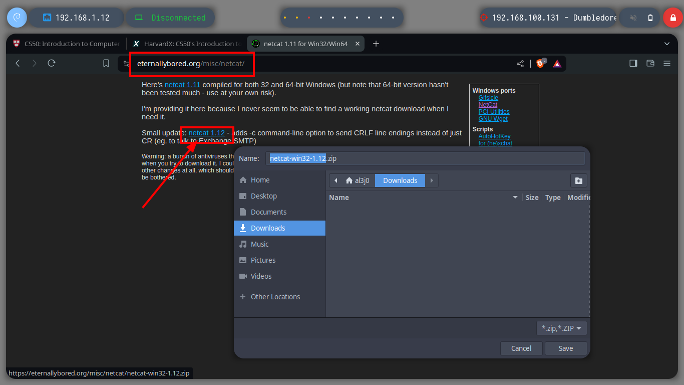Open the browser hamburger menu
The image size is (684, 385).
(x=667, y=63)
